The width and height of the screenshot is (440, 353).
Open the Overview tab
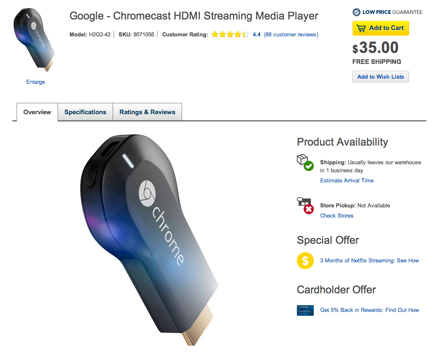tap(37, 112)
